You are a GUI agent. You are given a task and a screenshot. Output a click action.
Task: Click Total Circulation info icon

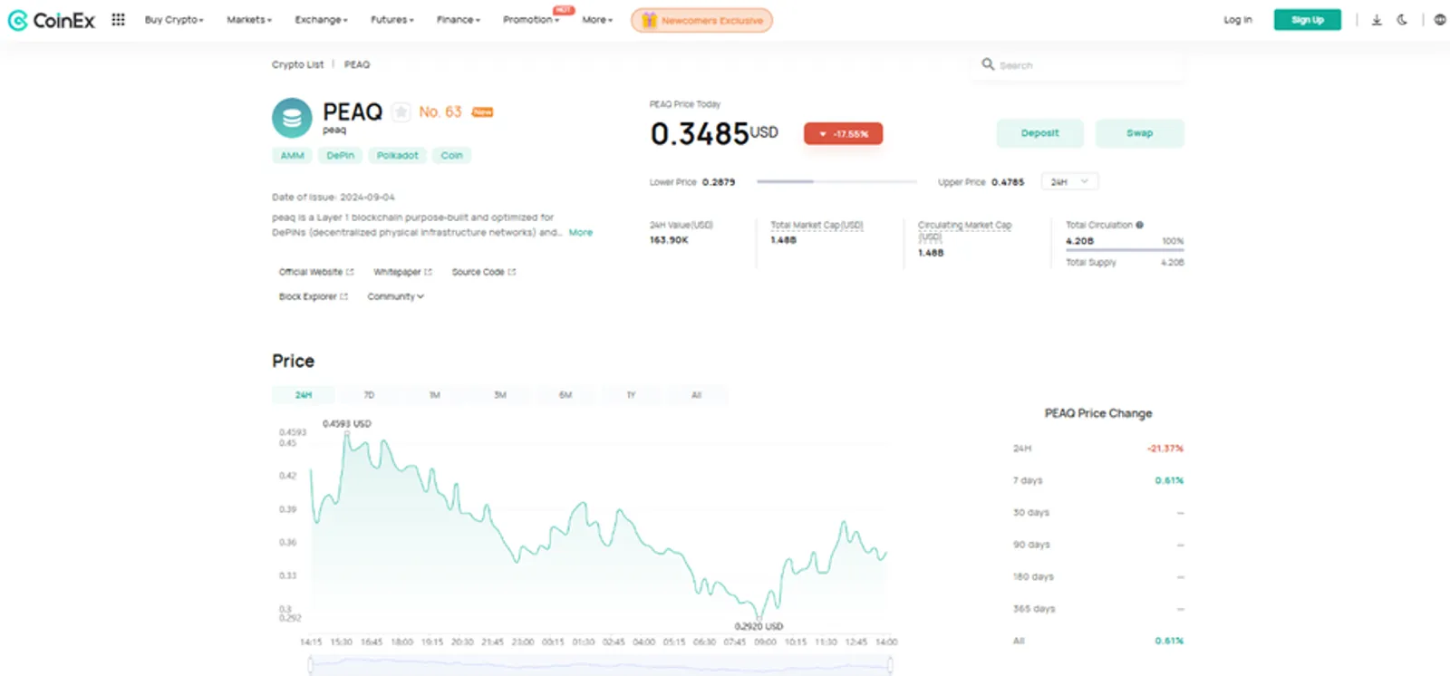(1139, 225)
